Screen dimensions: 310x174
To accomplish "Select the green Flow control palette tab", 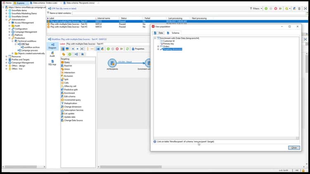I will coord(70,54).
